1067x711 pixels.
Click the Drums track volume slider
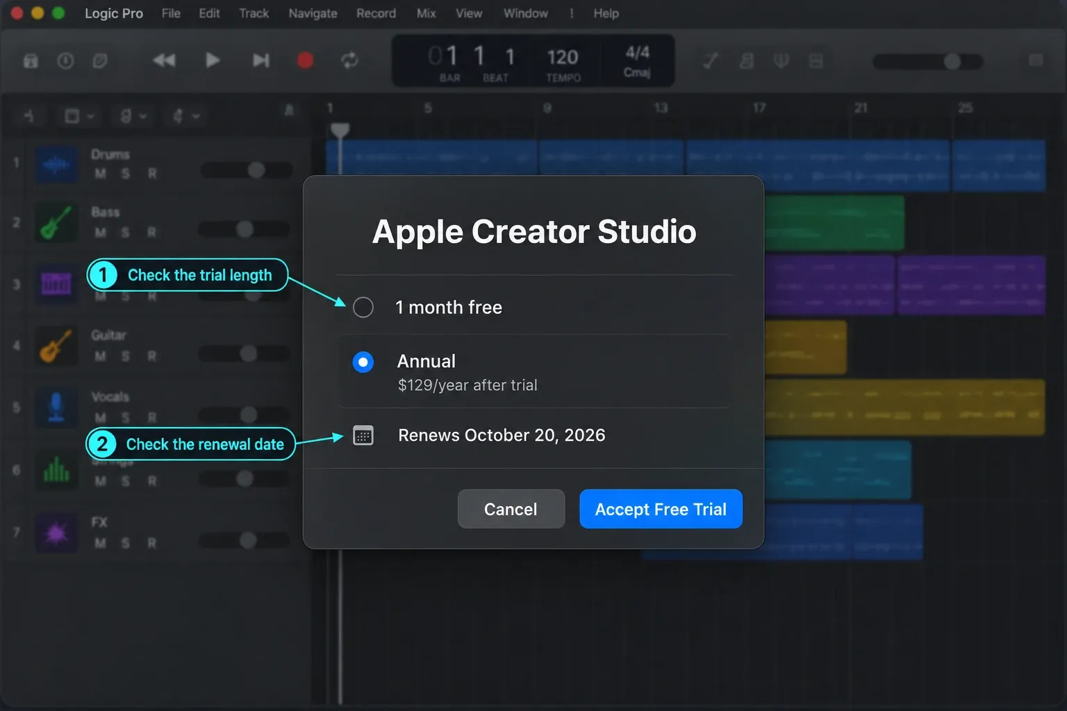coord(247,170)
